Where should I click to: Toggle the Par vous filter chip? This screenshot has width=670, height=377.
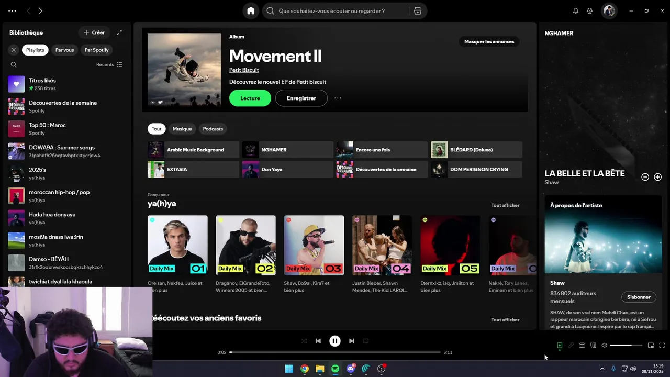[x=64, y=50]
